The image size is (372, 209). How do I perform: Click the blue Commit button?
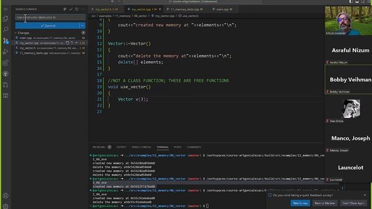pyautogui.click(x=47, y=26)
